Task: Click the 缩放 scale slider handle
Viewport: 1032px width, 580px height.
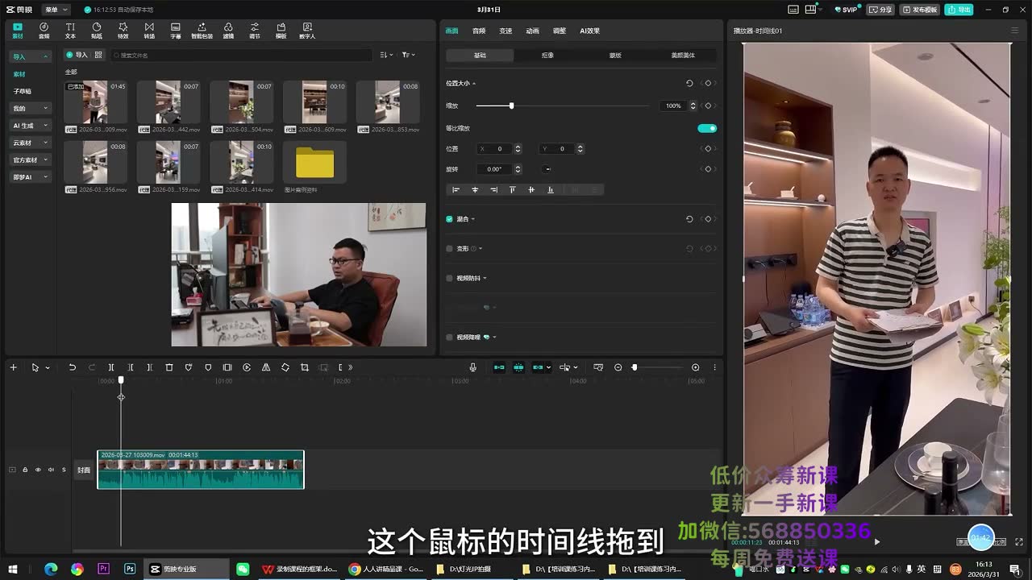Action: click(x=511, y=106)
